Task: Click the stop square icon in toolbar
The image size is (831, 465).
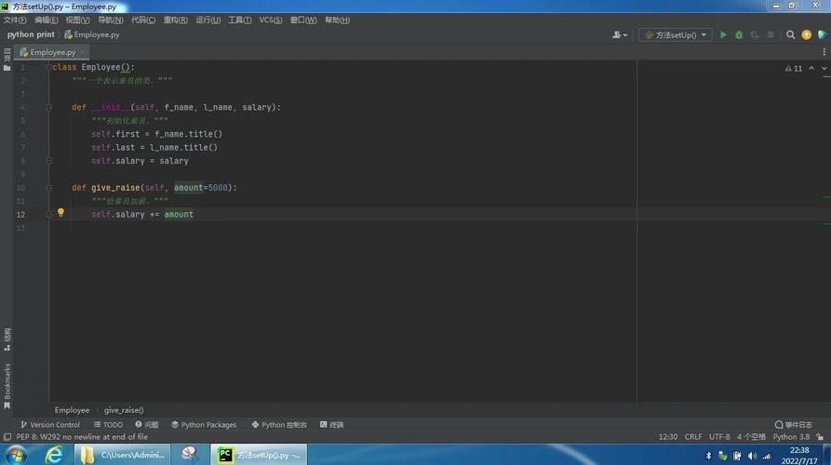Action: 771,34
